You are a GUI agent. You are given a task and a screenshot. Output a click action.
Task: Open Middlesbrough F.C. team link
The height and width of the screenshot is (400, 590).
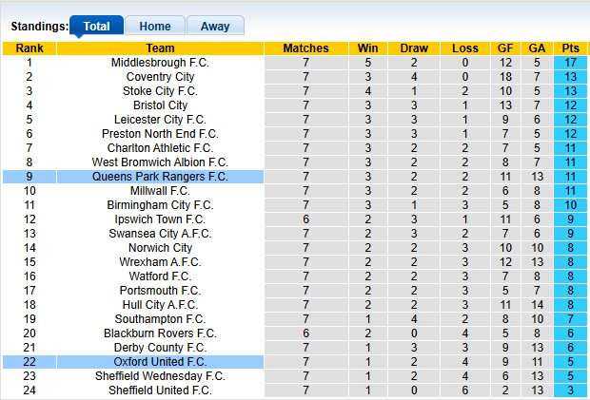coord(160,63)
